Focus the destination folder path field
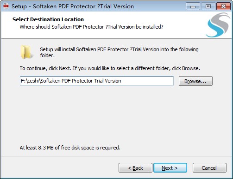 point(97,81)
